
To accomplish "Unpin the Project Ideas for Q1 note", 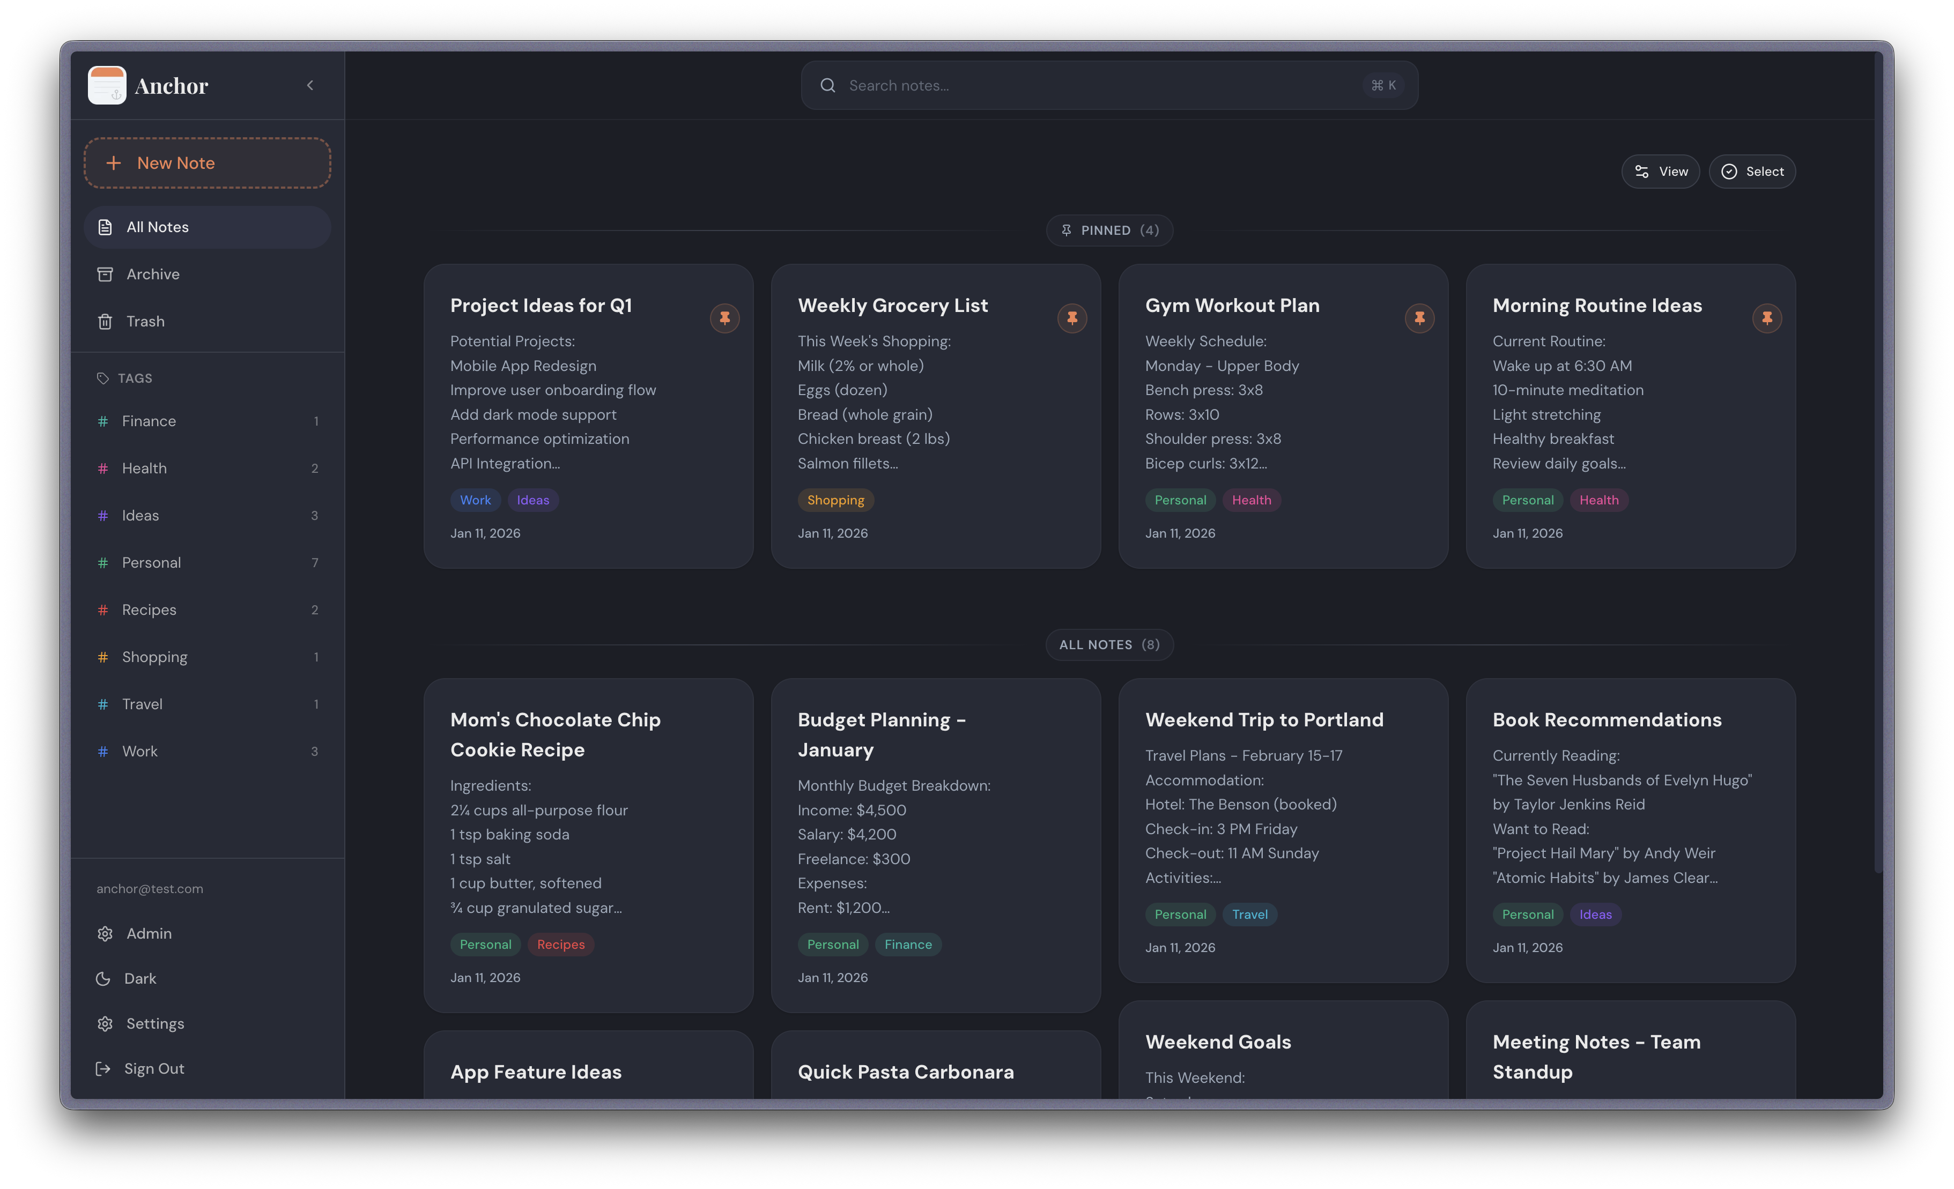I will (724, 318).
